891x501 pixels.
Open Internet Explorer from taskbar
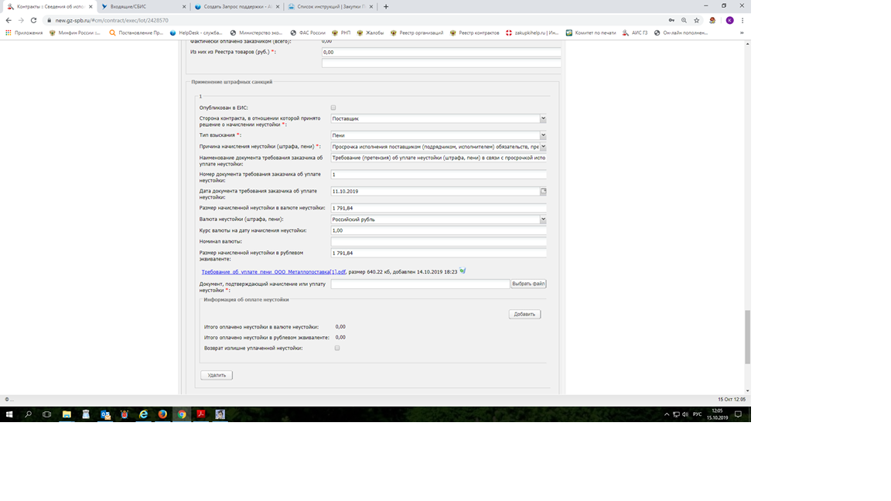[x=143, y=414]
